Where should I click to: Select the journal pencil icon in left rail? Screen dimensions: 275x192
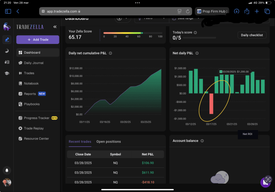[7, 40]
